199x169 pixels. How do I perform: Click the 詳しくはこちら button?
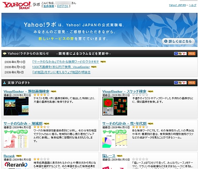click(178, 41)
